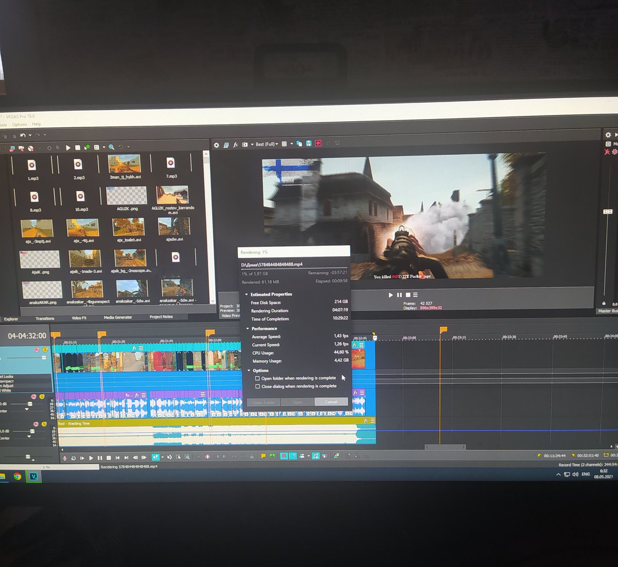Screen dimensions: 618x567
Task: Click the Video Output FX icon
Action: [x=236, y=144]
